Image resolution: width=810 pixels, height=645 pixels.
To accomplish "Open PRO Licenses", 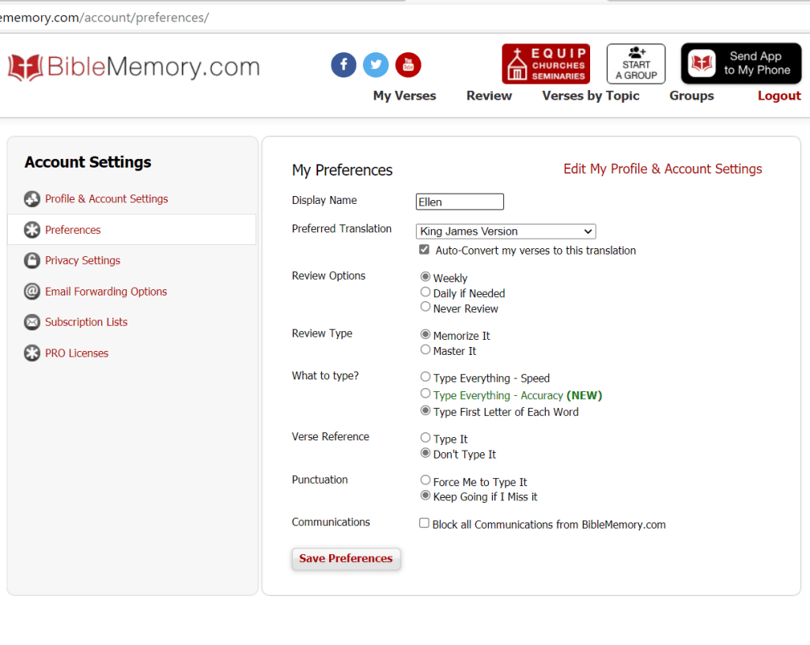I will pos(77,353).
